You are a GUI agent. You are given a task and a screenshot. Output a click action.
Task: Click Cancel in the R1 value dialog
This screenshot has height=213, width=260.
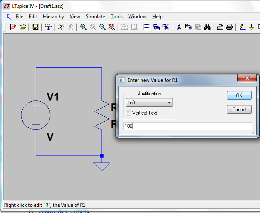239,110
